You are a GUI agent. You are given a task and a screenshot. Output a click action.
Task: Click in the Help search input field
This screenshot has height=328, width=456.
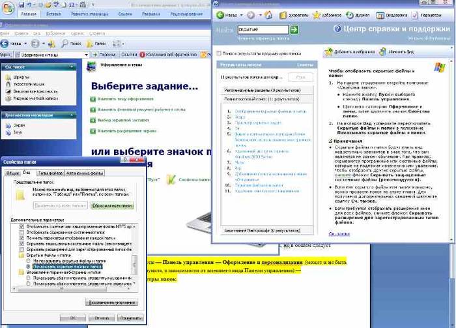point(263,29)
